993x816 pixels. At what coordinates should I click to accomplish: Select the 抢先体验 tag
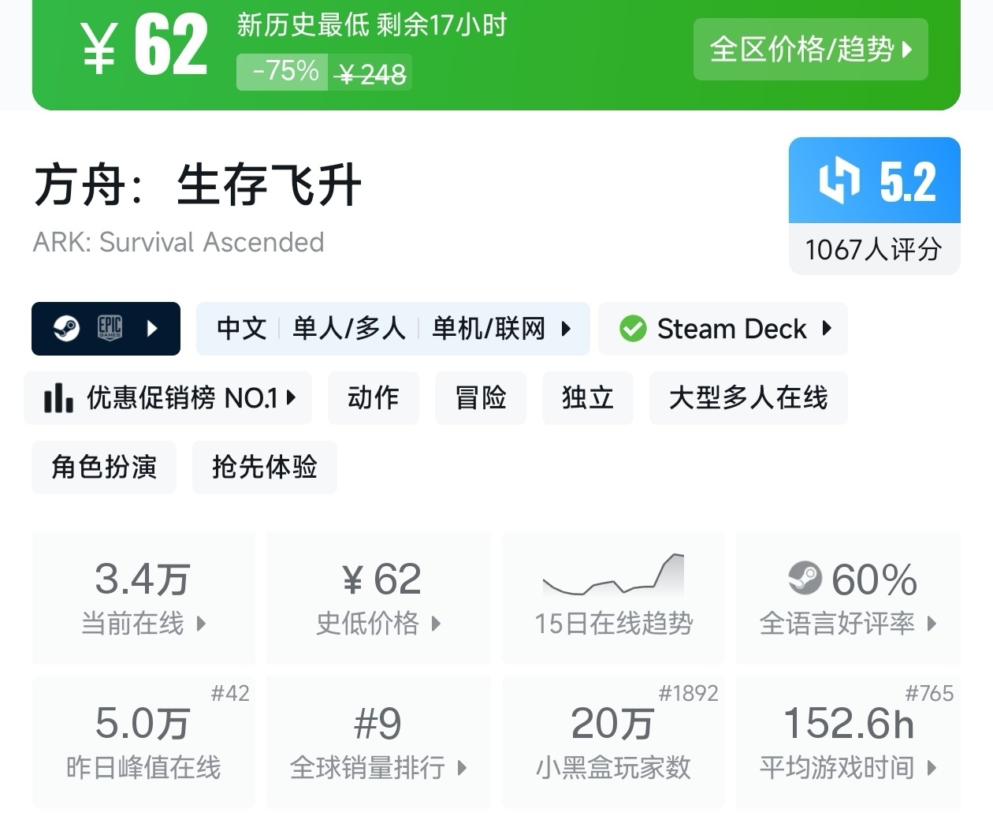pyautogui.click(x=265, y=468)
